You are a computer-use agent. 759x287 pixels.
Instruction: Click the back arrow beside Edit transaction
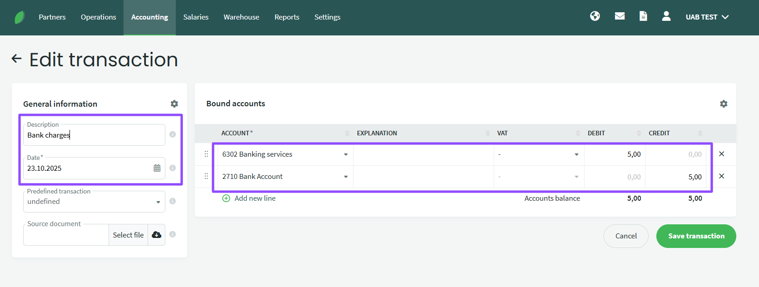tap(17, 59)
